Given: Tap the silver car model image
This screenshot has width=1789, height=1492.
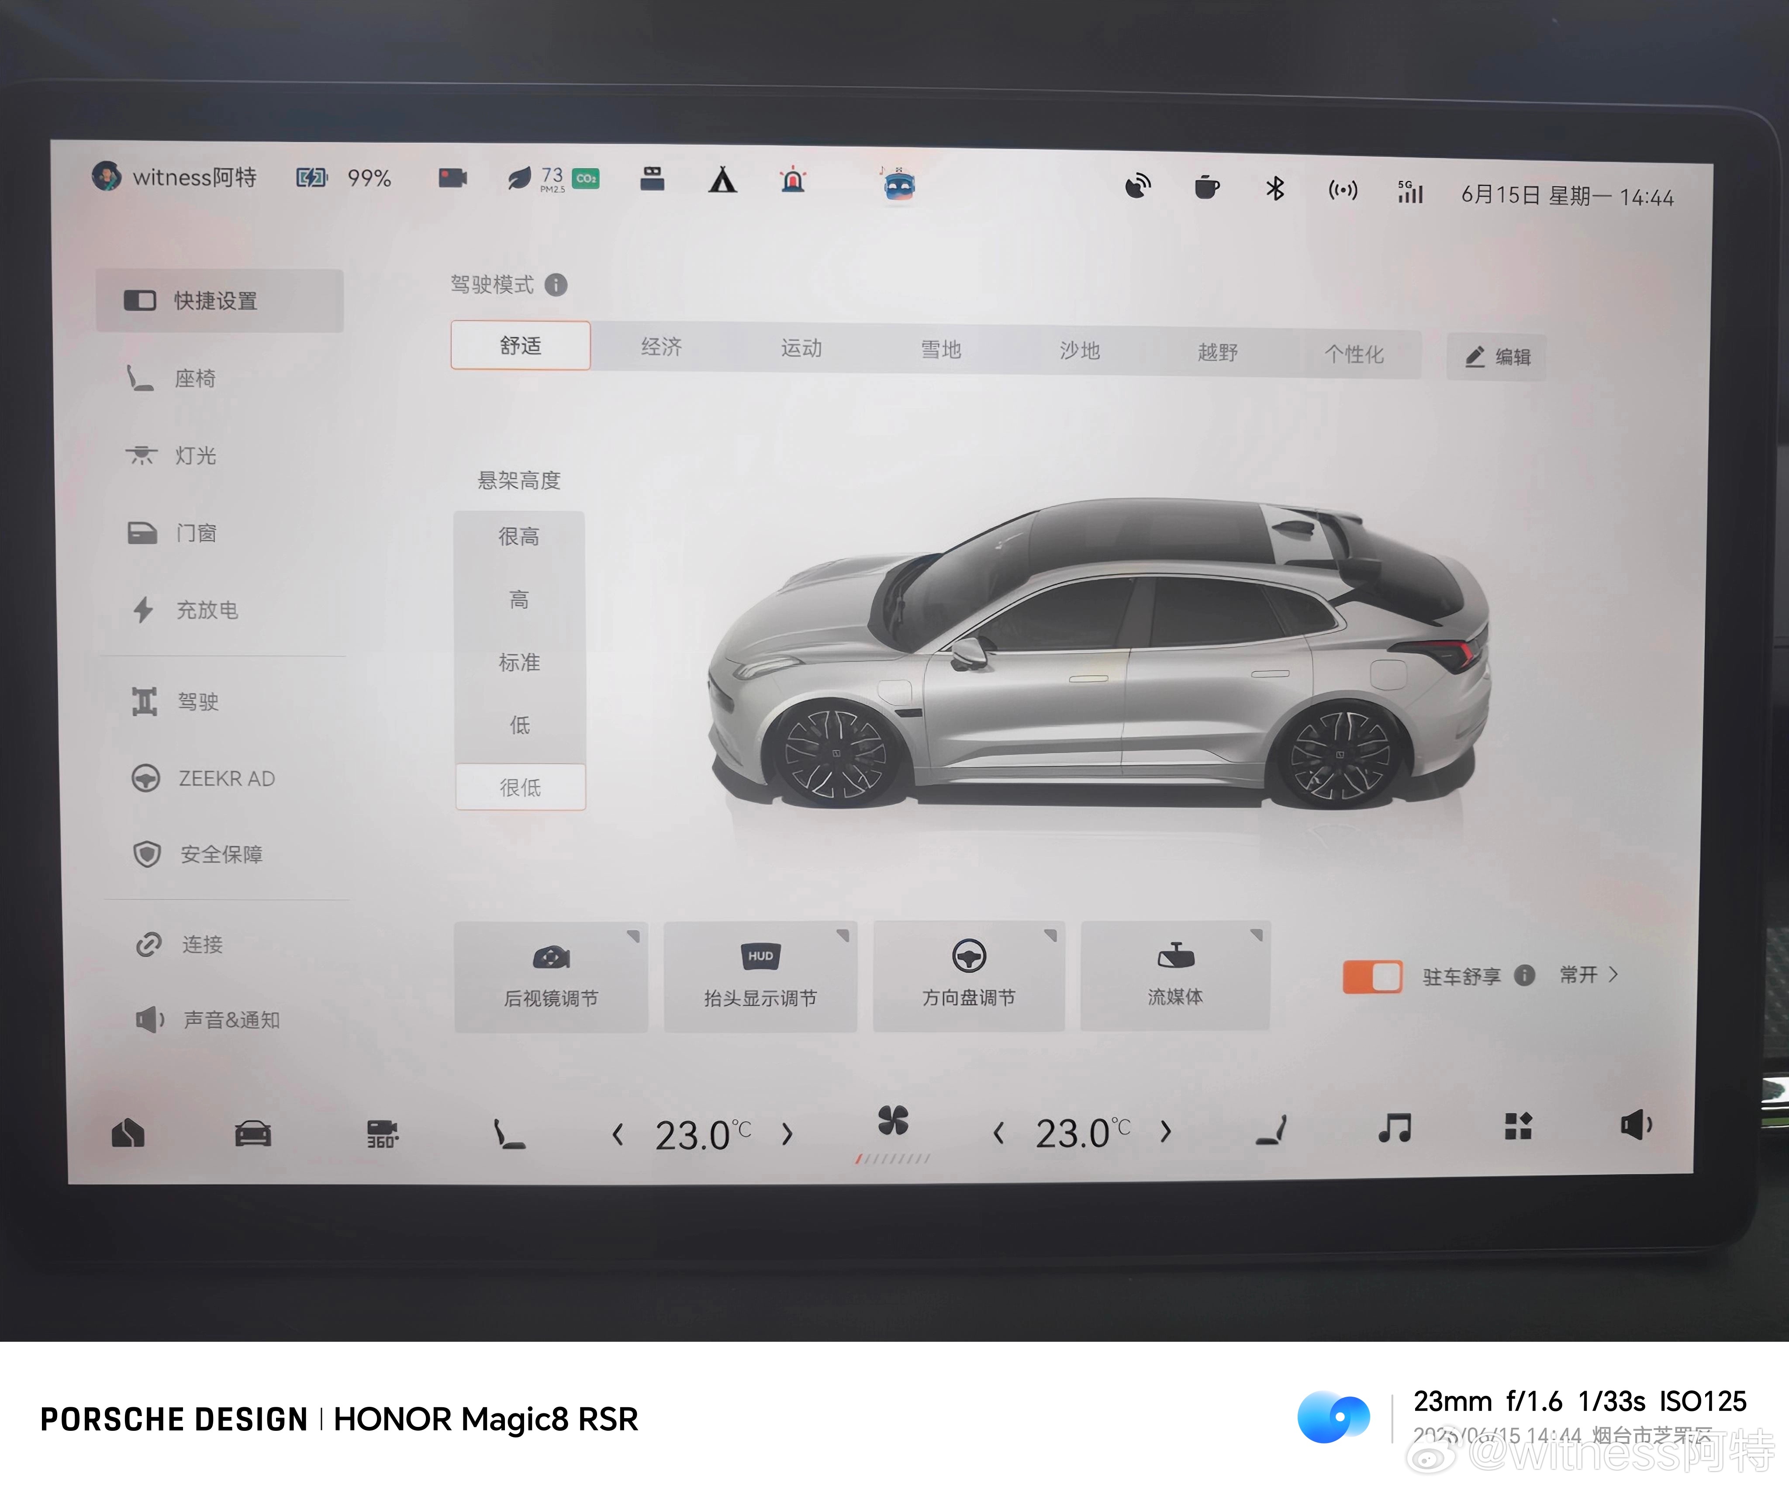Looking at the screenshot, I should click(x=1099, y=654).
